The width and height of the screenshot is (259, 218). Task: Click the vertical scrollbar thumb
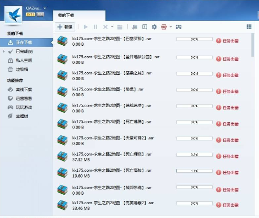pos(252,45)
